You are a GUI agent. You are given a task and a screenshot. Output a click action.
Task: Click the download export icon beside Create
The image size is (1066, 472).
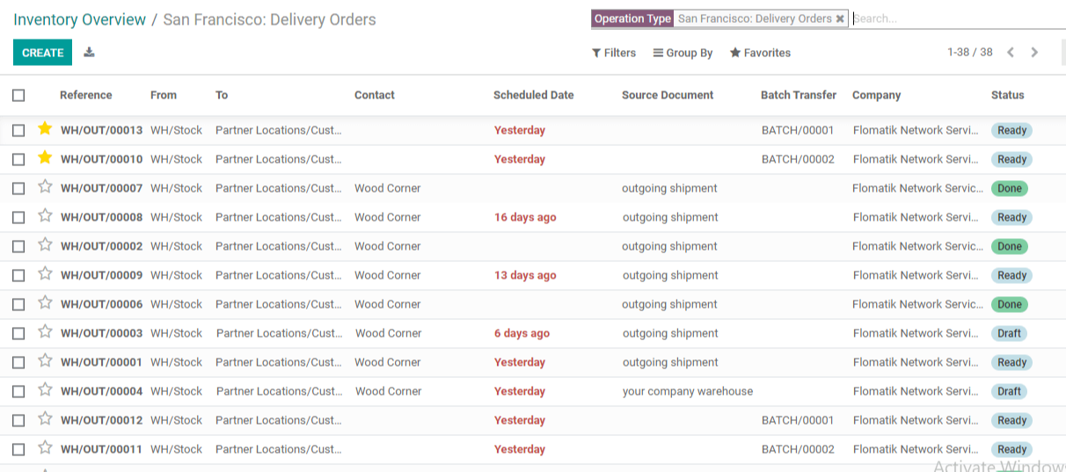point(89,53)
